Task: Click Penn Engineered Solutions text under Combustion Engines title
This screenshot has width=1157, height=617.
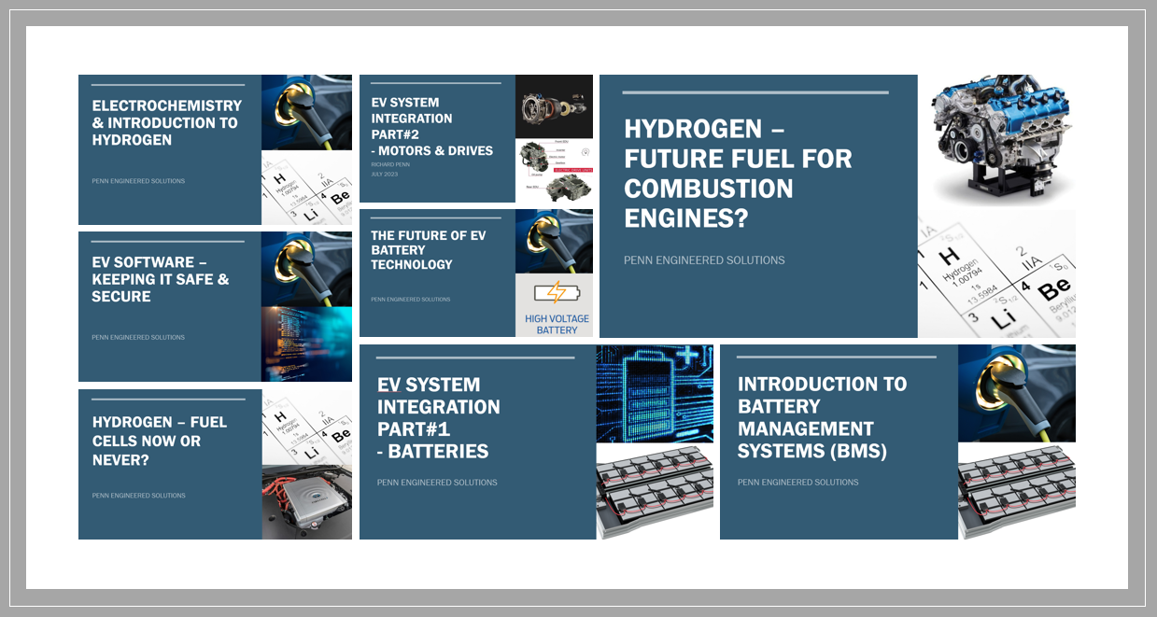Action: (704, 260)
